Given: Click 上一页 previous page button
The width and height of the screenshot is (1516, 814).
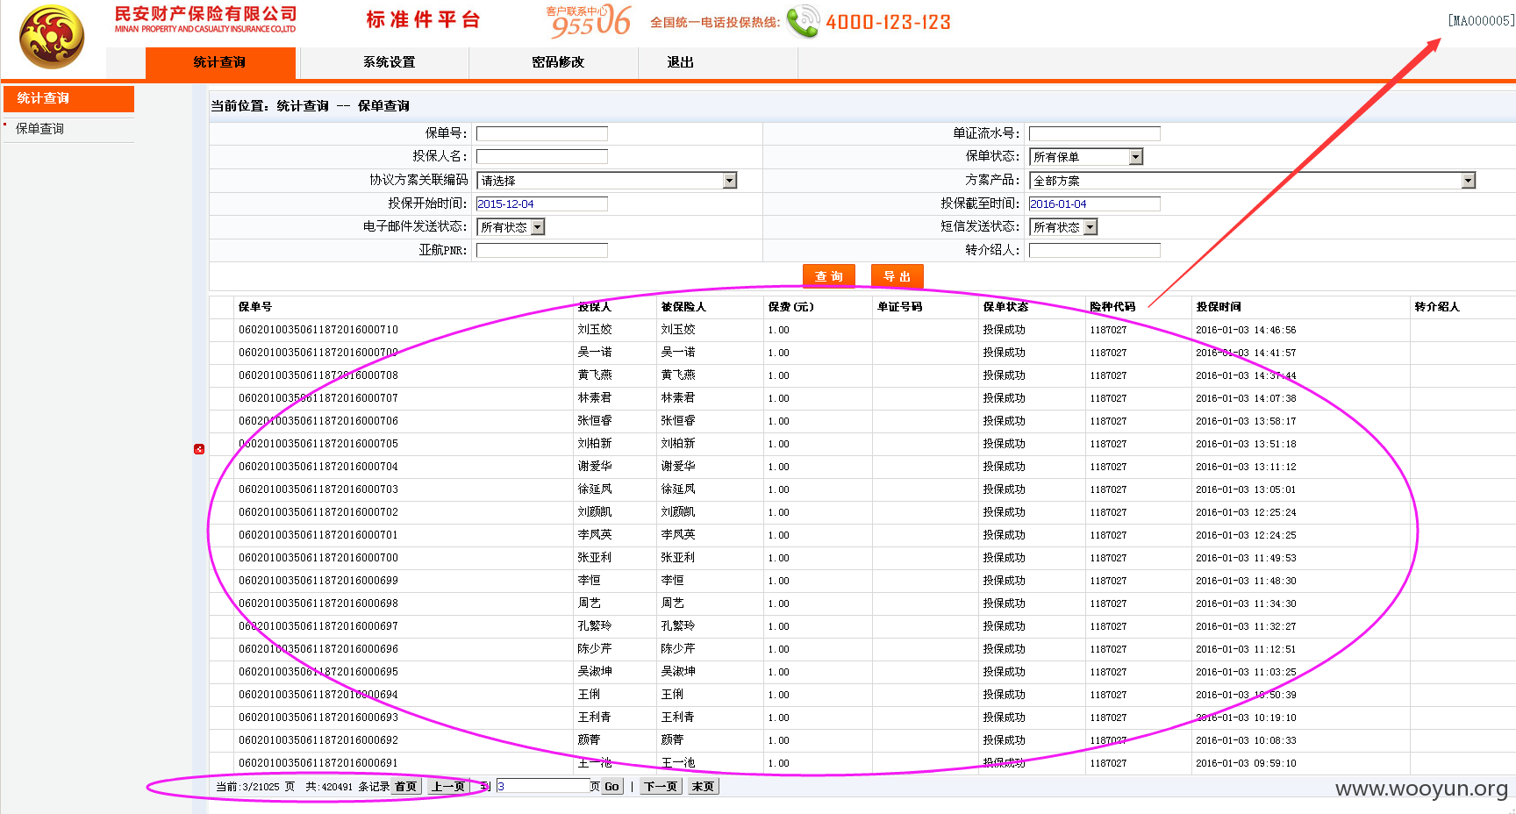Looking at the screenshot, I should (448, 786).
